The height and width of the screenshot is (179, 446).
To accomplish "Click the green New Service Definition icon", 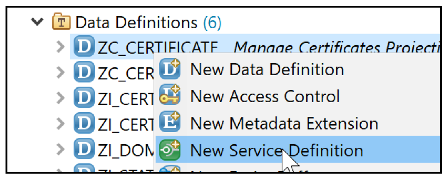I will point(170,150).
